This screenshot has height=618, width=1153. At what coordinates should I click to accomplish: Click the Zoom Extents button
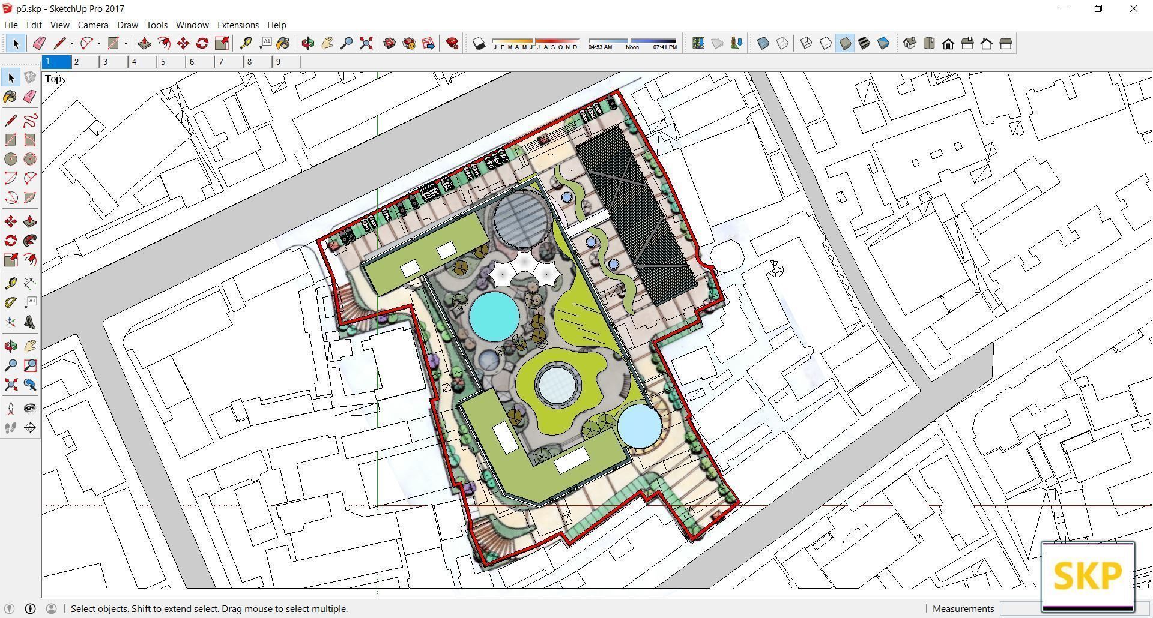click(x=366, y=43)
